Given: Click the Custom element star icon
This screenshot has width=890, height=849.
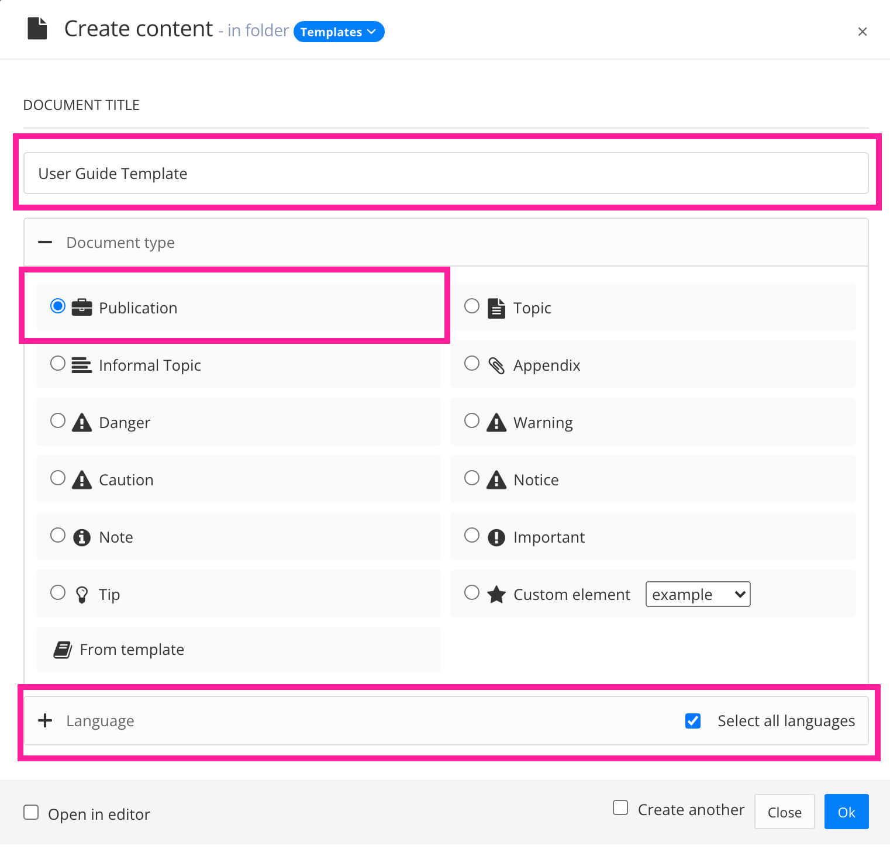Looking at the screenshot, I should pyautogui.click(x=496, y=593).
